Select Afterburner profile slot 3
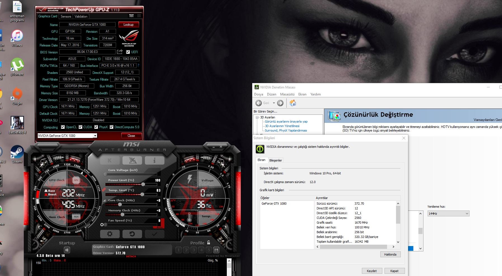This screenshot has height=276, width=502. point(194,250)
